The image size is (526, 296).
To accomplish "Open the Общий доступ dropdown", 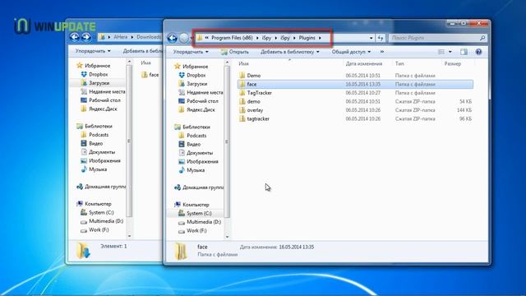I will point(351,52).
